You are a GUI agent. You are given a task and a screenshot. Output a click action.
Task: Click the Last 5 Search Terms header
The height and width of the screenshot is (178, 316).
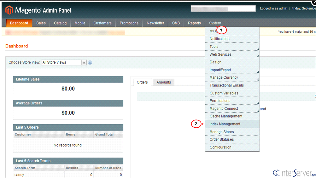tap(68, 161)
